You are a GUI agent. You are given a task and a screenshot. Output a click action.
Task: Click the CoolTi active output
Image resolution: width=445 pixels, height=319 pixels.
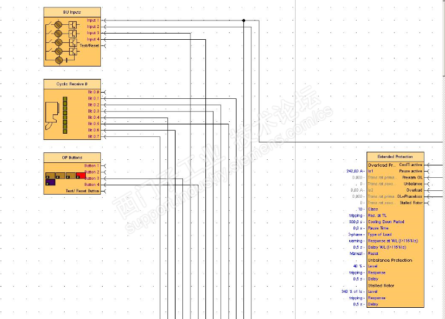coord(427,165)
